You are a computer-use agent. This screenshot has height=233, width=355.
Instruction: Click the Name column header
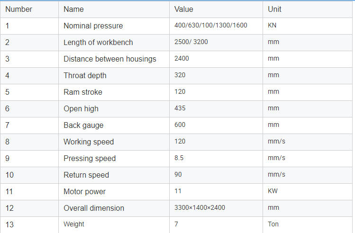[x=73, y=9]
